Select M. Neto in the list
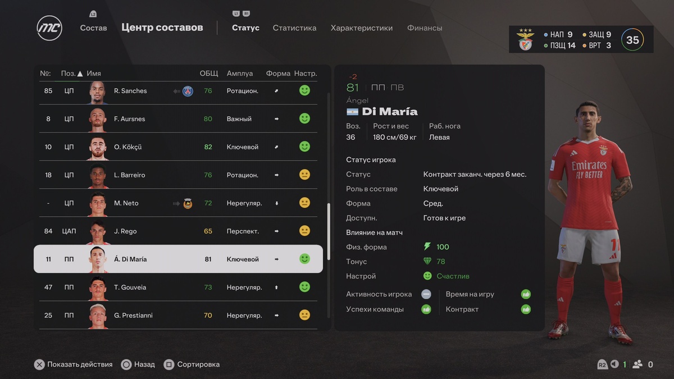The image size is (674, 379). click(178, 203)
